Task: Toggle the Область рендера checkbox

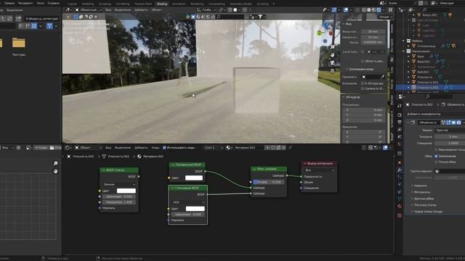Action: click(363, 61)
